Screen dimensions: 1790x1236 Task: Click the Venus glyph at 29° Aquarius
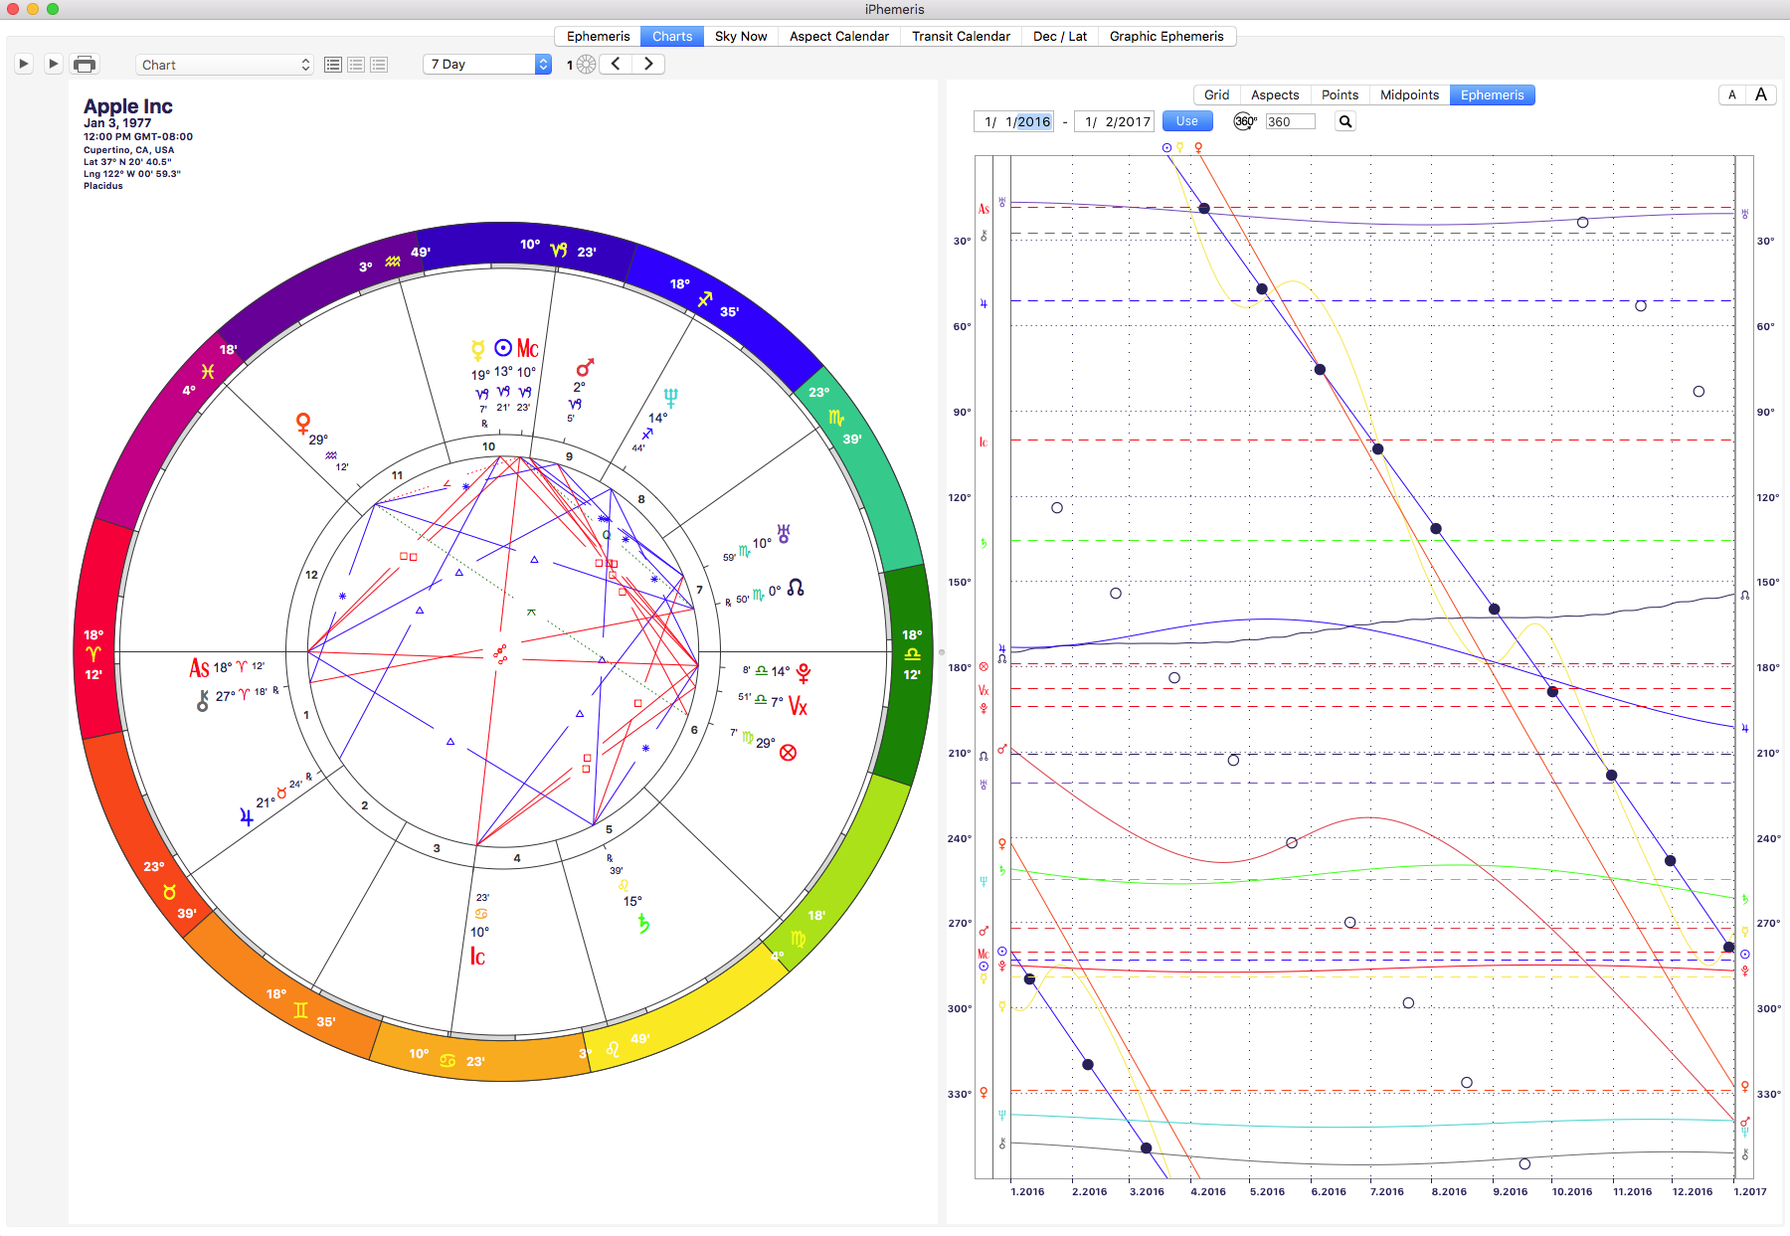[303, 423]
